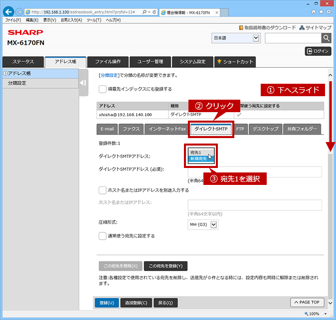Open the browser home icon

point(314,12)
